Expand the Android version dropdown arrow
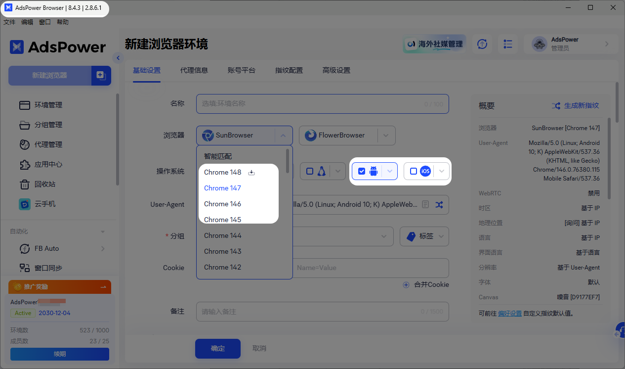The width and height of the screenshot is (625, 369). [390, 171]
